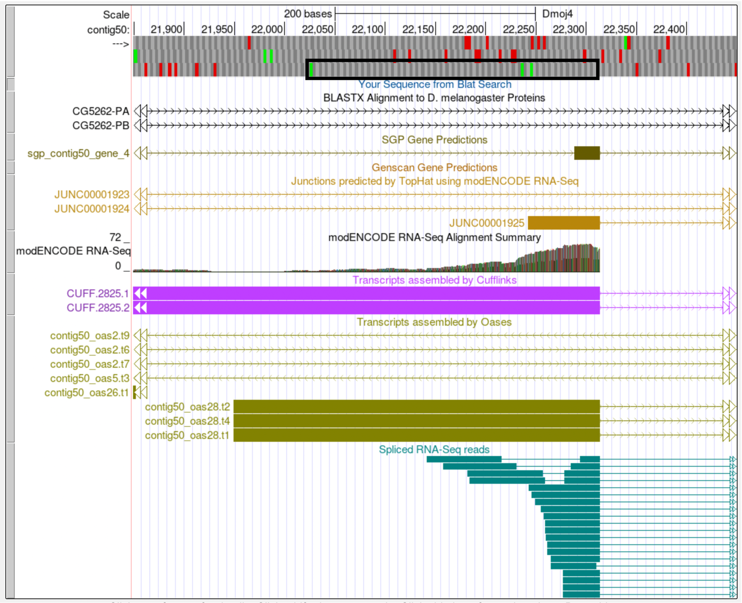
Task: Click the gray side bar beside Spliced RNA-Seq reads
Action: point(11,521)
